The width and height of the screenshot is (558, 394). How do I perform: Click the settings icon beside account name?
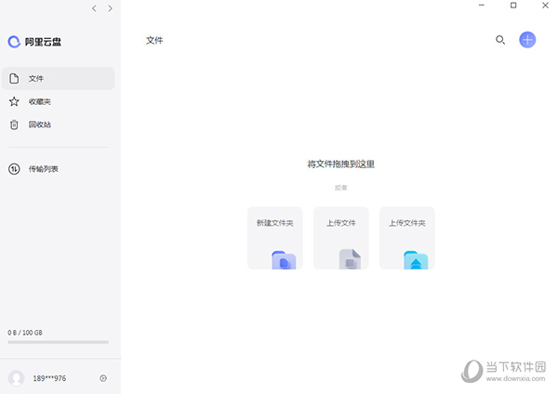pyautogui.click(x=103, y=378)
